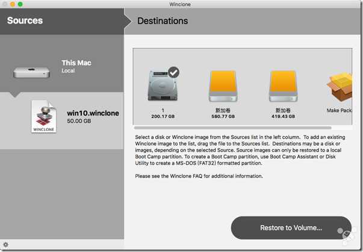Select the Mac mini icon for This Mac

[31, 72]
